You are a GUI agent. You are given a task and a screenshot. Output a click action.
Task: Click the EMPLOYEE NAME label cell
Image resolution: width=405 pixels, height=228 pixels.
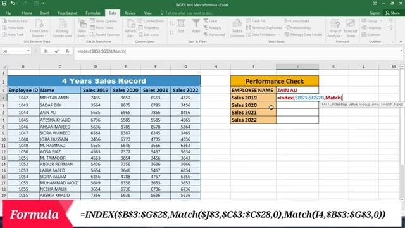click(253, 90)
